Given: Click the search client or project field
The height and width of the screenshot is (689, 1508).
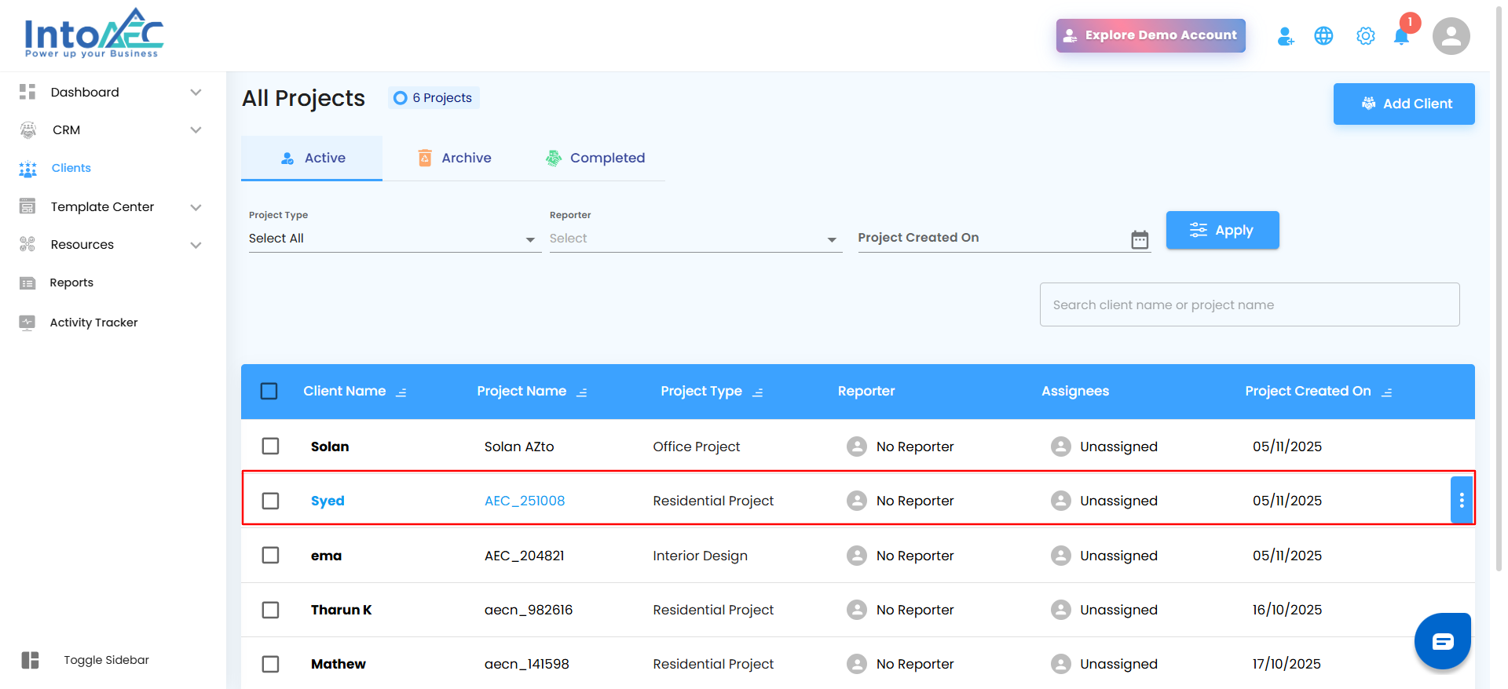Looking at the screenshot, I should (1249, 304).
